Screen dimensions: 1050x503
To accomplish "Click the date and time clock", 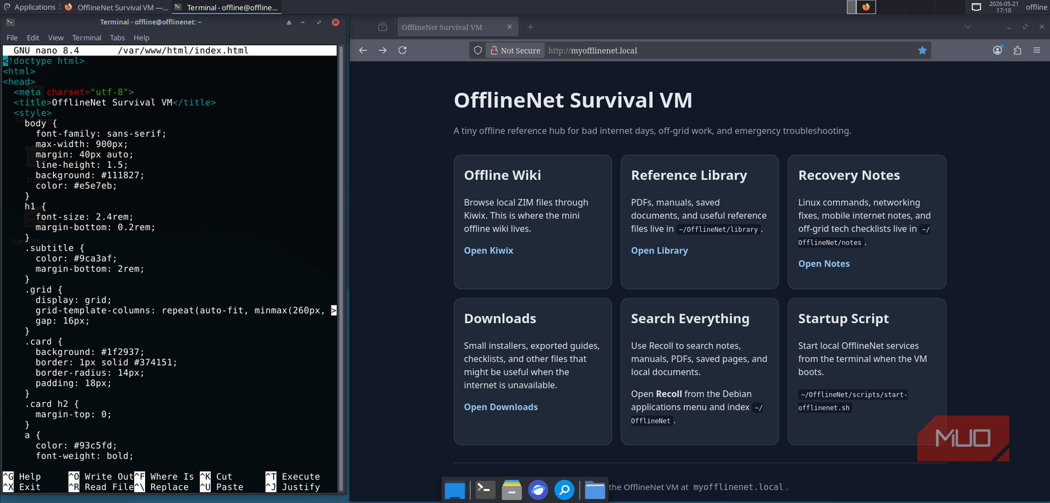I will [x=1004, y=7].
